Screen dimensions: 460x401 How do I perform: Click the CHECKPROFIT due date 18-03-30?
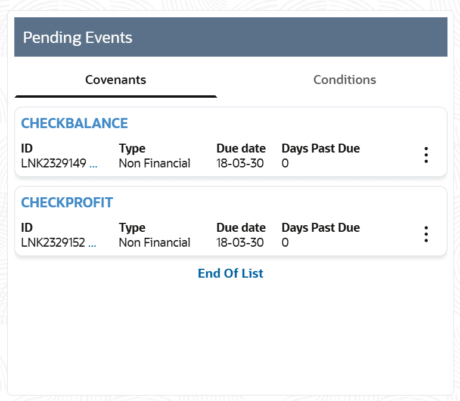[x=240, y=243]
